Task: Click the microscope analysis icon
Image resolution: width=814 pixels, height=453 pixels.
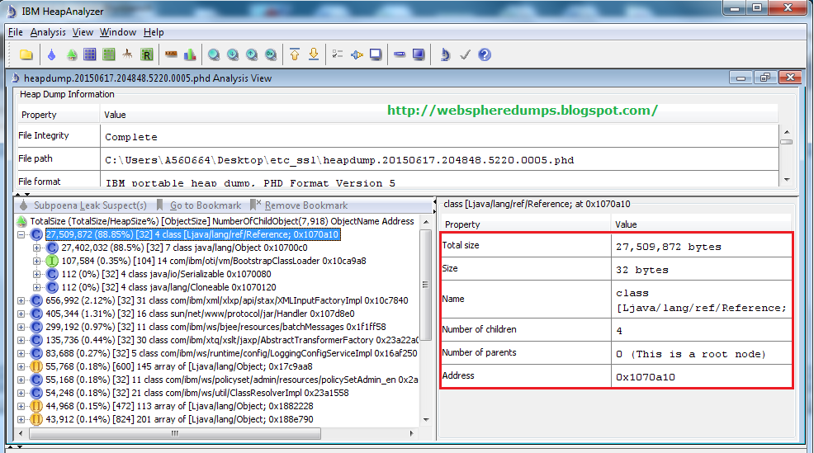Action: point(445,54)
